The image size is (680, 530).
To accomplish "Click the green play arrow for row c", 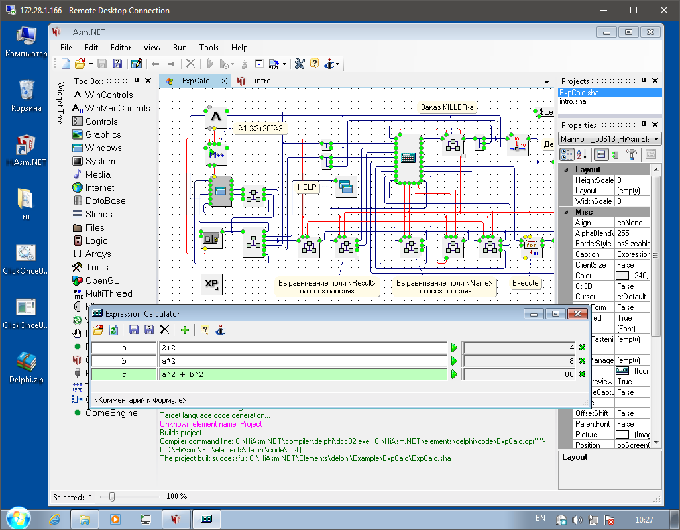I will [454, 374].
